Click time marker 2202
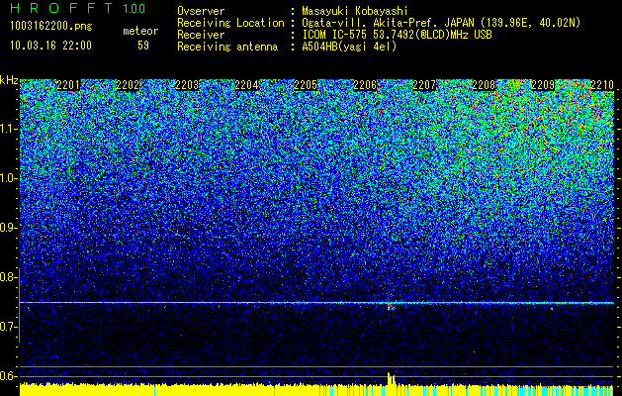622x396 pixels. tap(128, 85)
